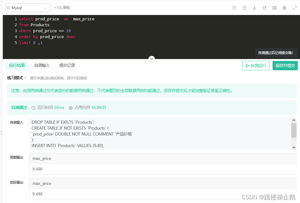Viewport: 300px width, 203px height.
Task: Enter fullscreen with the expand icon
Action: pos(294,8)
